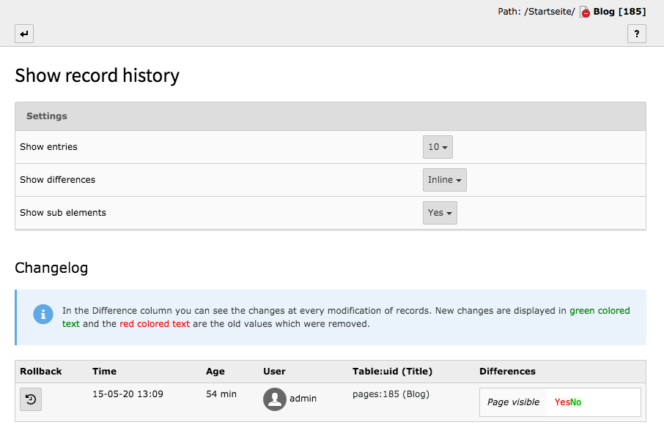664x433 pixels.
Task: Click the blue info icon in Changelog
Action: pos(43,314)
